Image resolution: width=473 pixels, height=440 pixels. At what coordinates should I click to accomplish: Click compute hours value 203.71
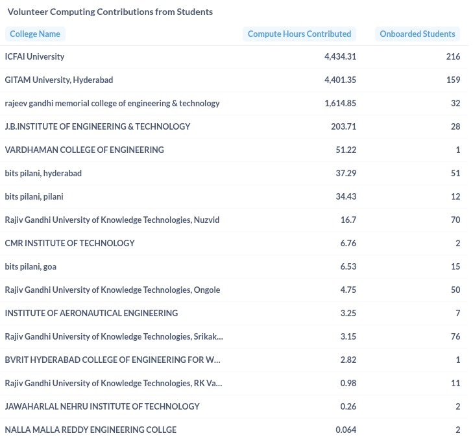pyautogui.click(x=344, y=126)
